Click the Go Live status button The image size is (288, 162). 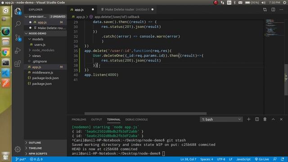click(x=262, y=159)
